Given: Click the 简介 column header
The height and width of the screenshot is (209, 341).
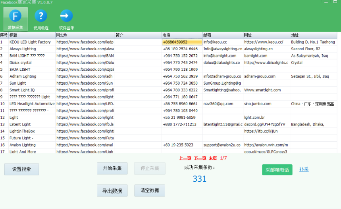Looking at the screenshot, I should tap(138, 35).
